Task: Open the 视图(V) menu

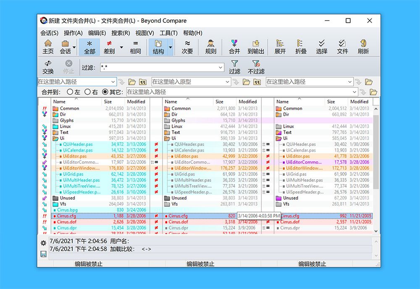Action: tap(144, 33)
